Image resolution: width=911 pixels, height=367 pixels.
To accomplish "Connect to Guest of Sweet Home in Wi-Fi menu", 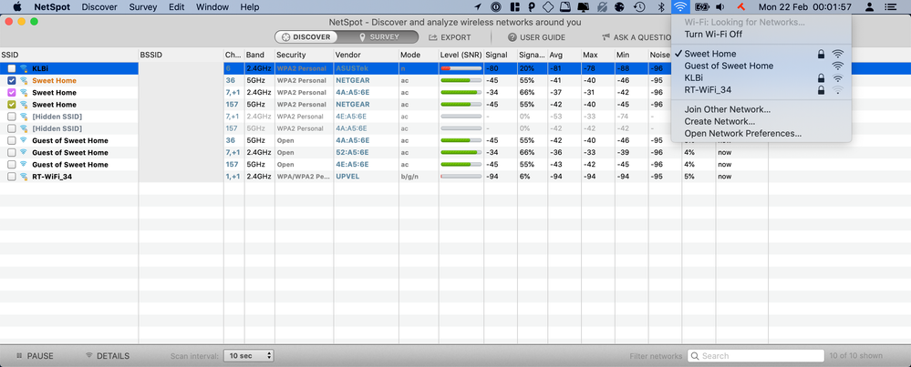I will click(761, 66).
